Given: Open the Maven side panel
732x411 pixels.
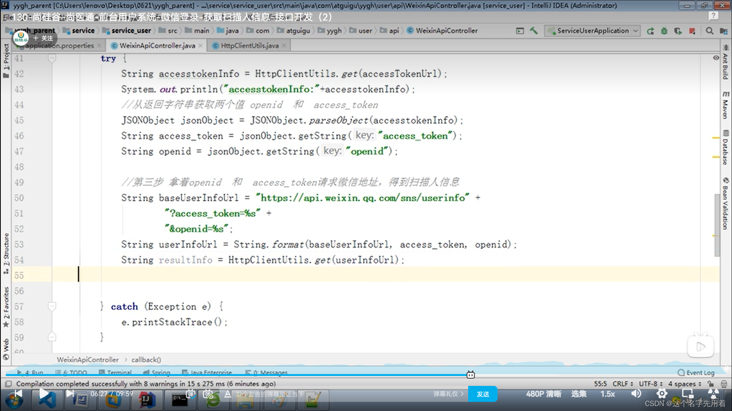Looking at the screenshot, I should tap(726, 105).
